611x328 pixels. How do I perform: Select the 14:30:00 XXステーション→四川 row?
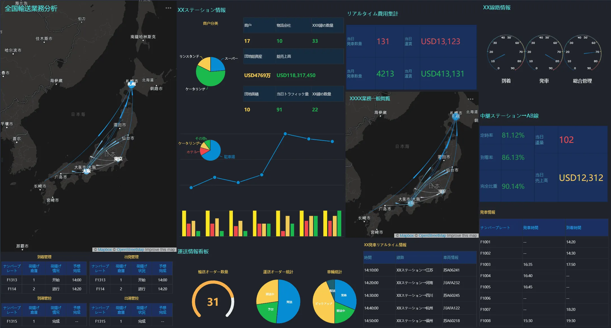(x=420, y=295)
